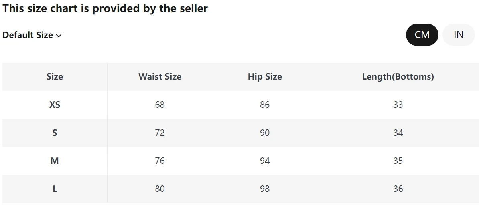Image resolution: width=479 pixels, height=205 pixels.
Task: Select the M size row label
Action: [x=55, y=161]
